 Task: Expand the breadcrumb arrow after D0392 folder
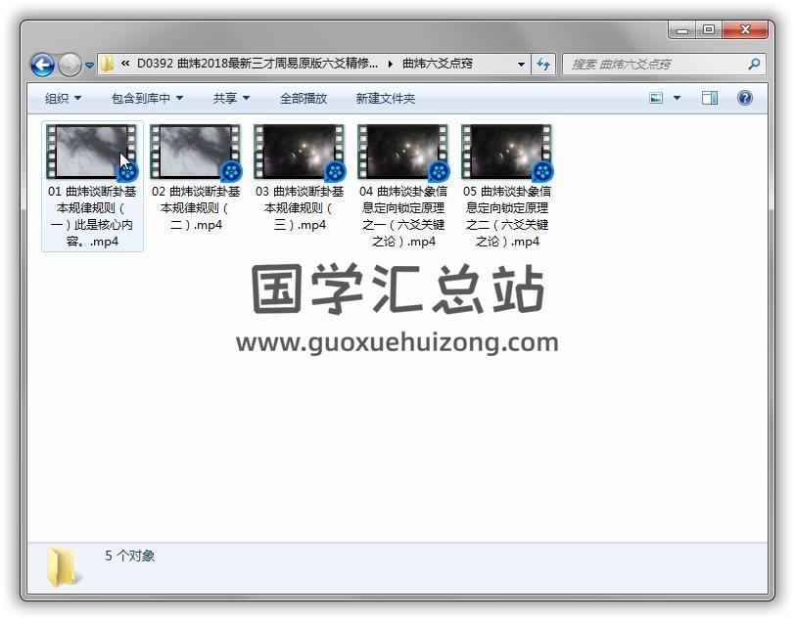tap(390, 64)
